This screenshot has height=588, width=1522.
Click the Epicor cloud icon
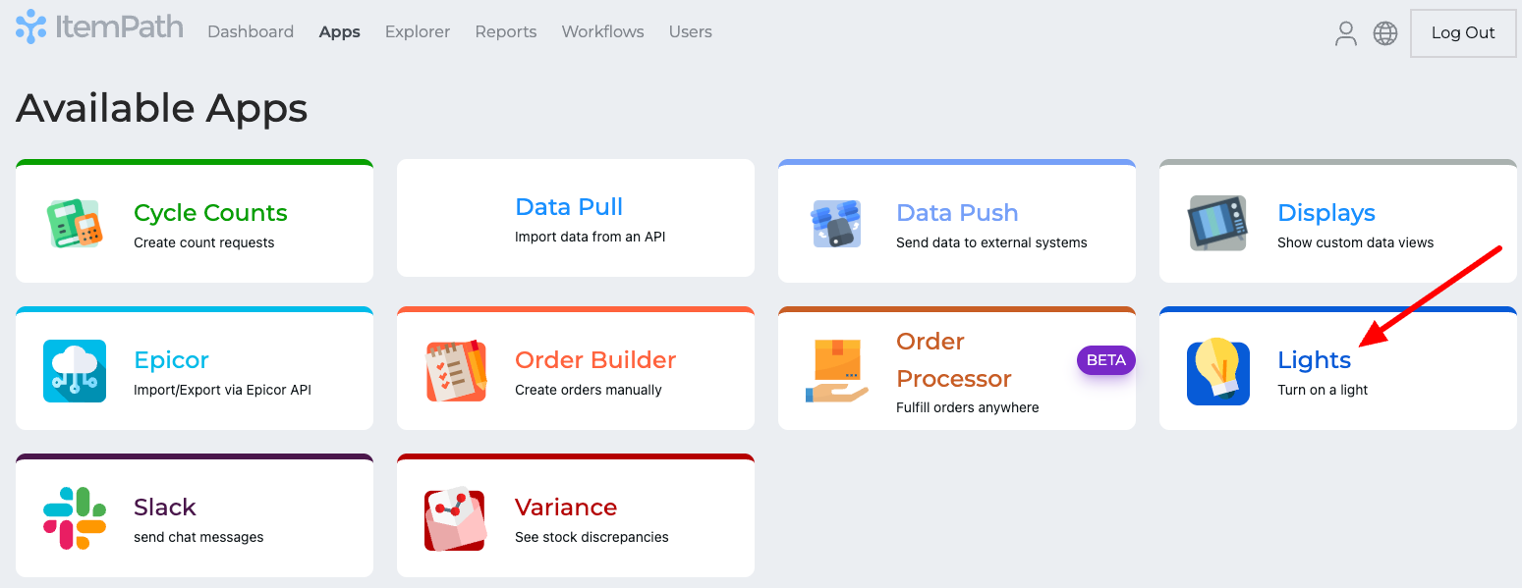[75, 371]
